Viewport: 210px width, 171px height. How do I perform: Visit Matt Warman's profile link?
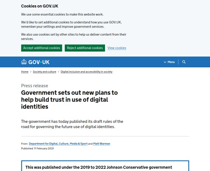click(x=101, y=143)
